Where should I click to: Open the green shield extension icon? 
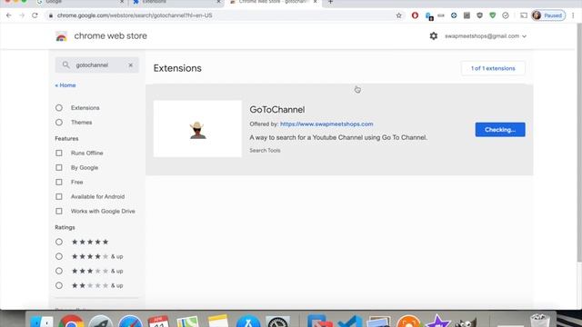(493, 15)
